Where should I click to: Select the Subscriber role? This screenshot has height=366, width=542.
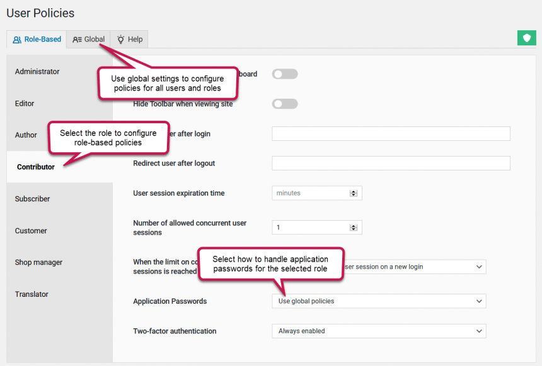coord(32,199)
